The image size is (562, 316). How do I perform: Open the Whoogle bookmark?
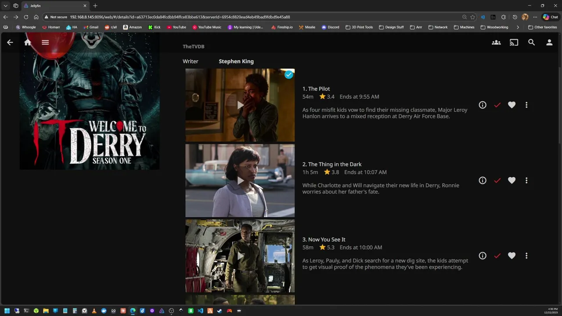click(x=26, y=27)
